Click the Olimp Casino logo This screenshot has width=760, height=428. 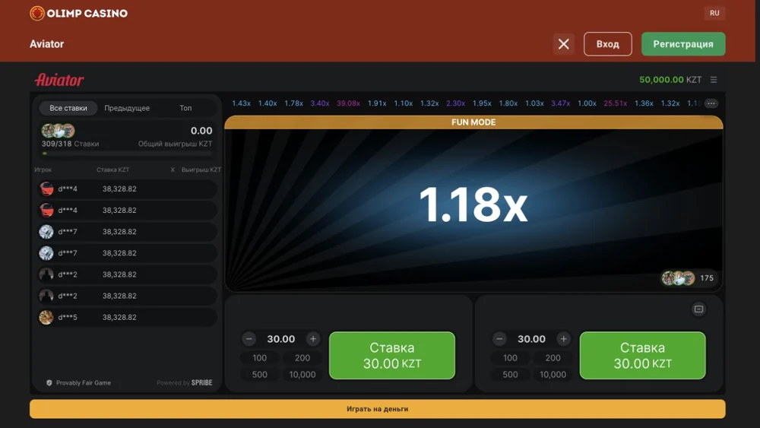pyautogui.click(x=78, y=13)
